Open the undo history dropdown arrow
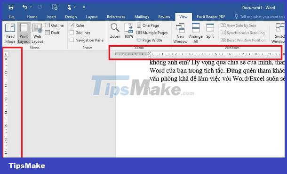Image resolution: width=287 pixels, height=174 pixels. [x=31, y=7]
